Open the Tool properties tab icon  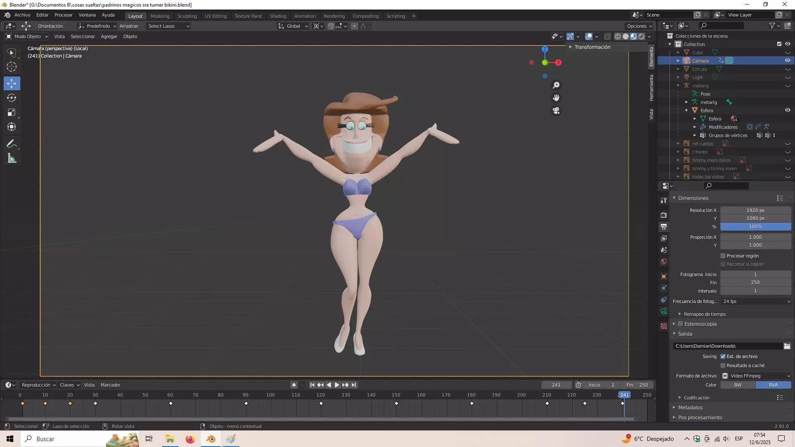pyautogui.click(x=664, y=200)
